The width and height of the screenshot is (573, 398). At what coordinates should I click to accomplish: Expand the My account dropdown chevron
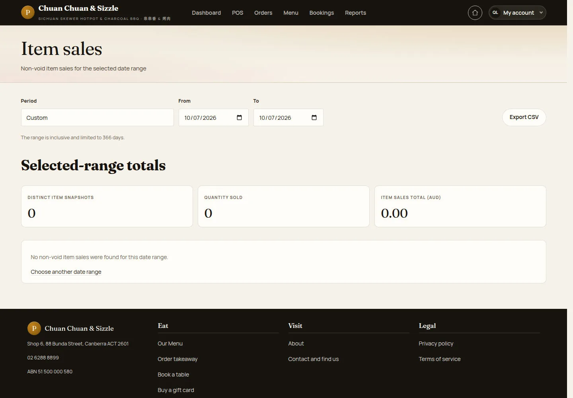click(x=541, y=13)
